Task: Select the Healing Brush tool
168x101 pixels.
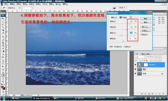Action: 3,37
